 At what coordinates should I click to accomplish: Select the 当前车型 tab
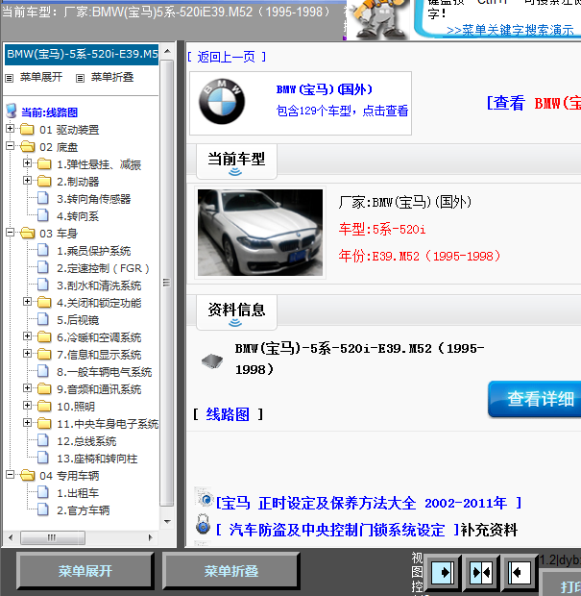pyautogui.click(x=236, y=160)
